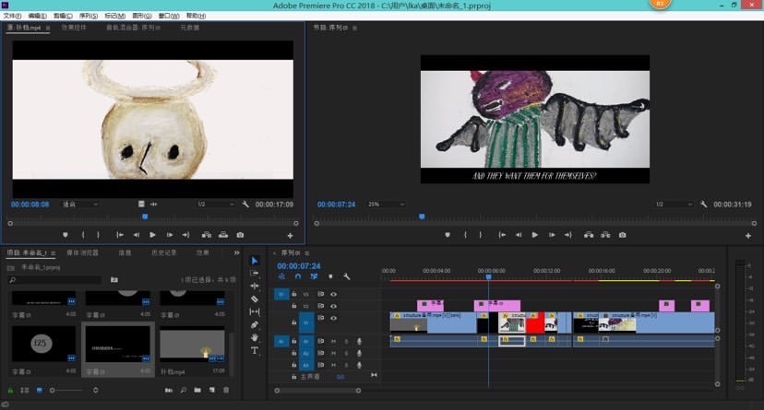
Task: Select the red clip on V1
Action: pyautogui.click(x=535, y=324)
